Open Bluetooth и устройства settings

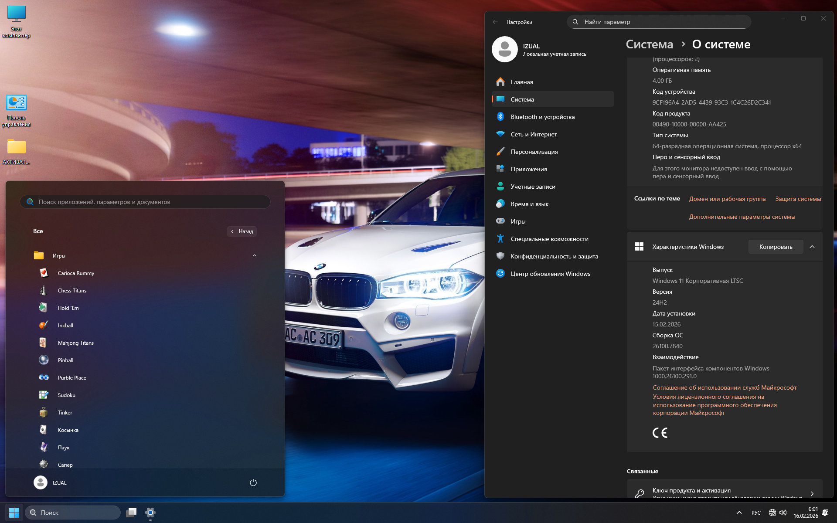542,117
